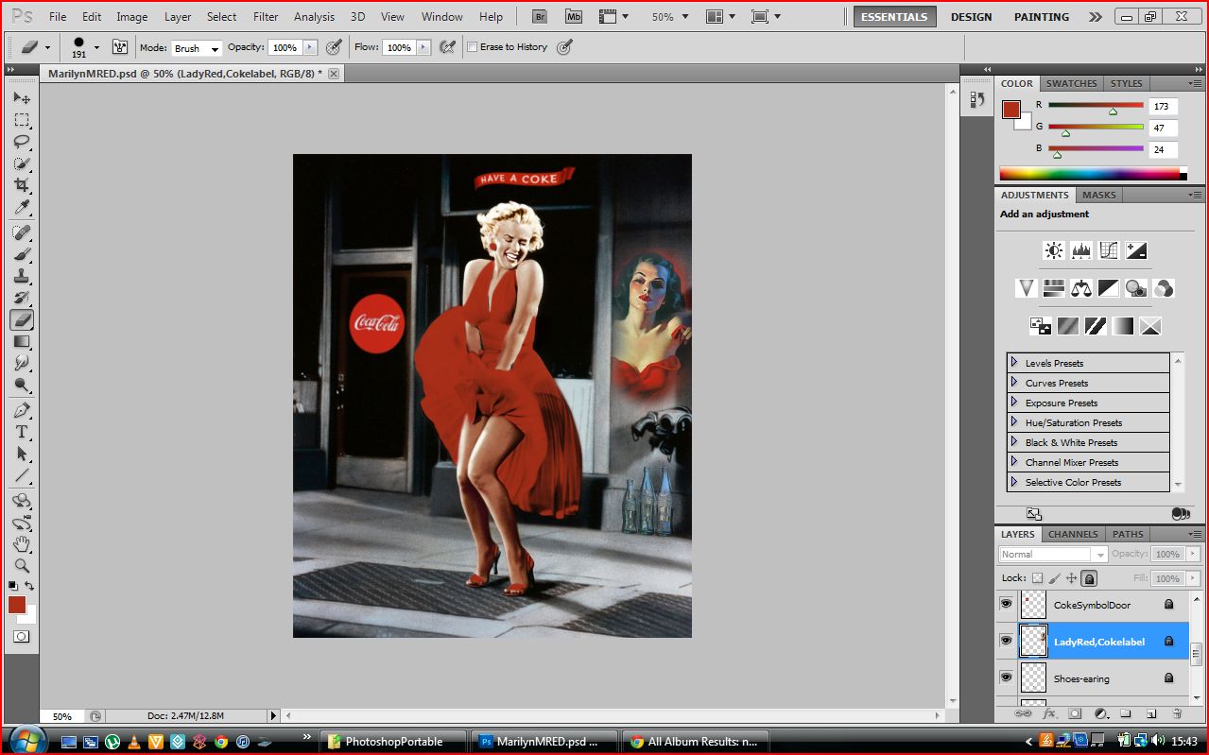Hide the CokeSymbolDoor layer
The image size is (1209, 755).
point(1006,604)
